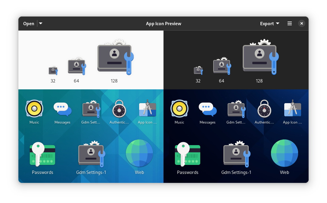
Task: Click the Gdm Settings wrench icon in the light grid
Action: tap(91, 109)
